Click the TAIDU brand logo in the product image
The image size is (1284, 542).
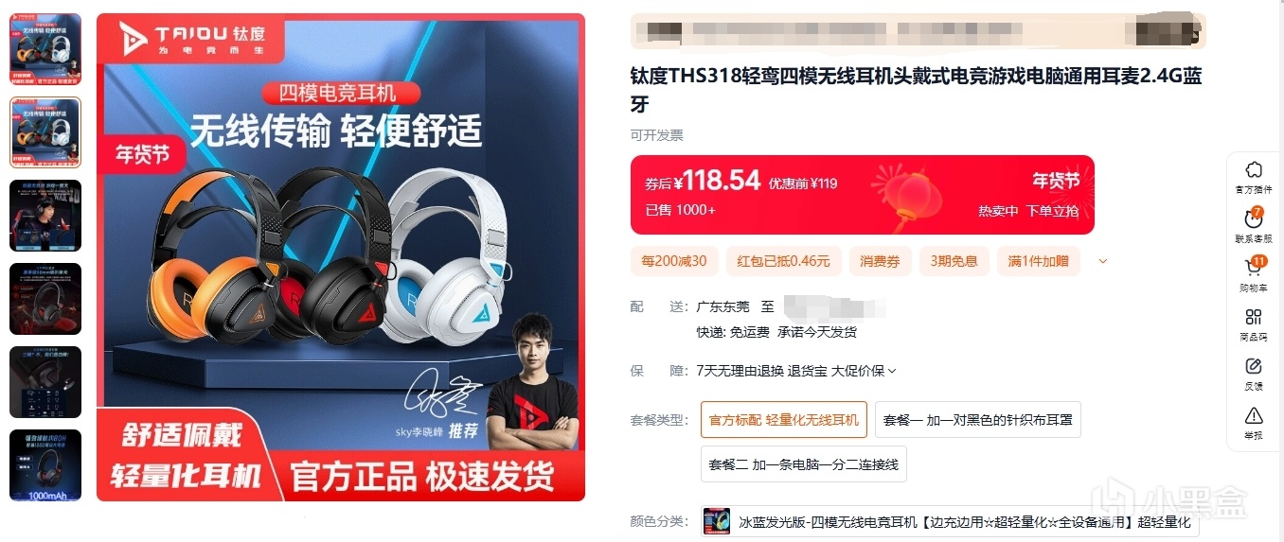(x=193, y=39)
